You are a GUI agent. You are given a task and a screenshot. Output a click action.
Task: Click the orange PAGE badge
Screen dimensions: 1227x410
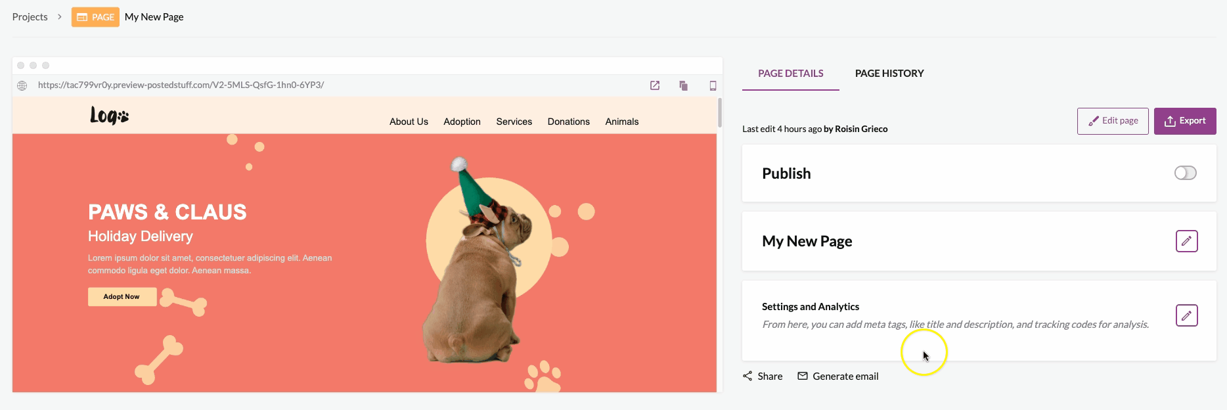click(x=95, y=17)
